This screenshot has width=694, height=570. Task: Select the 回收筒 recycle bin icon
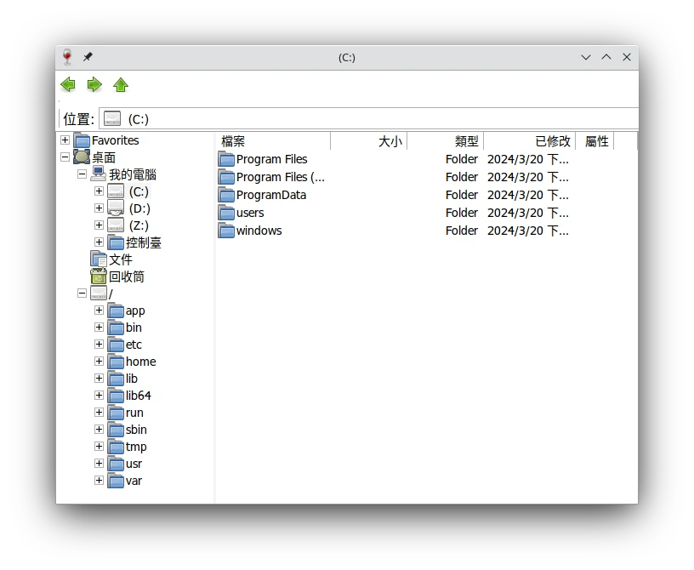(x=99, y=276)
